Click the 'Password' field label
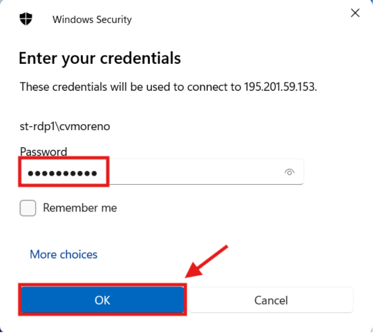The width and height of the screenshot is (373, 333). pyautogui.click(x=43, y=152)
